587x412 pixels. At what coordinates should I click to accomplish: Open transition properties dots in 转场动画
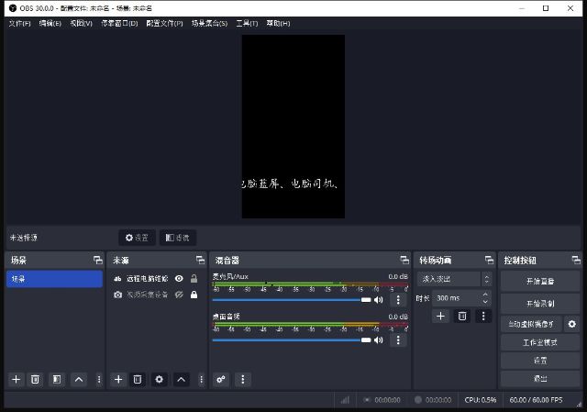click(x=483, y=317)
